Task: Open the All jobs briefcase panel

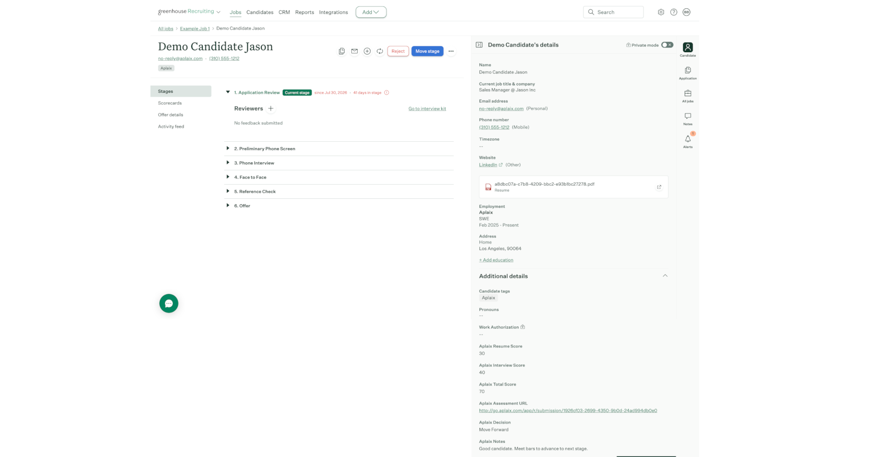Action: (x=688, y=96)
